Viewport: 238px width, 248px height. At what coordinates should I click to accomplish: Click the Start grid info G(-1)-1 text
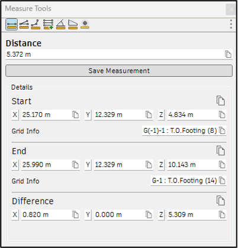[180, 130]
